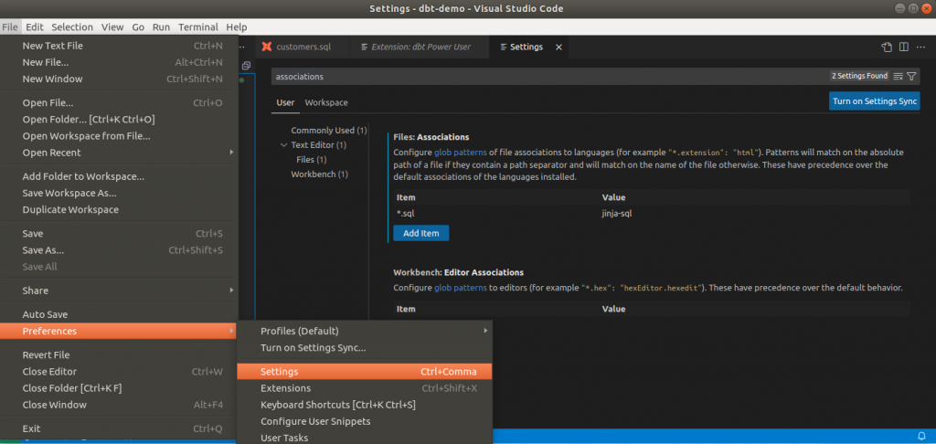The image size is (936, 444).
Task: Select Workbench (1) in settings tree
Action: point(319,174)
